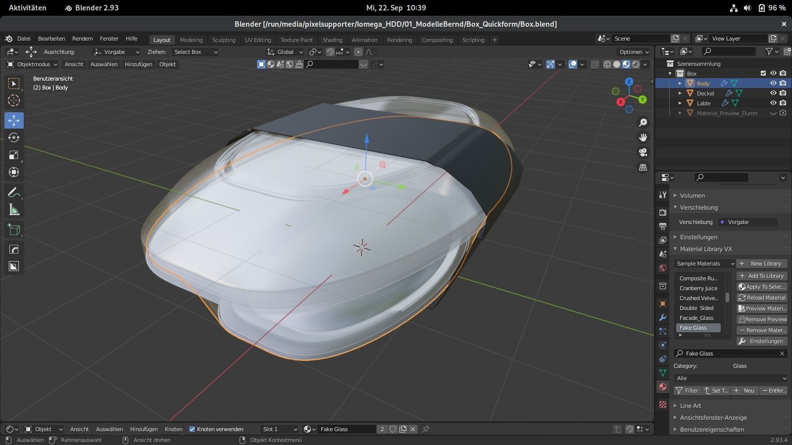Toggle Box collection exclude checkbox
Viewport: 792px width, 445px height.
coord(763,73)
